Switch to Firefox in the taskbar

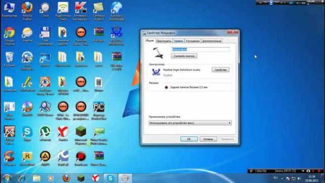pos(66,178)
